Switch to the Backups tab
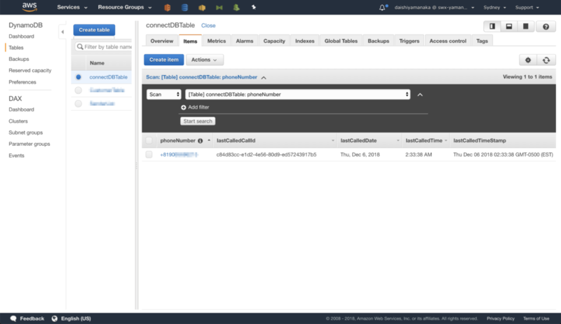 [378, 41]
